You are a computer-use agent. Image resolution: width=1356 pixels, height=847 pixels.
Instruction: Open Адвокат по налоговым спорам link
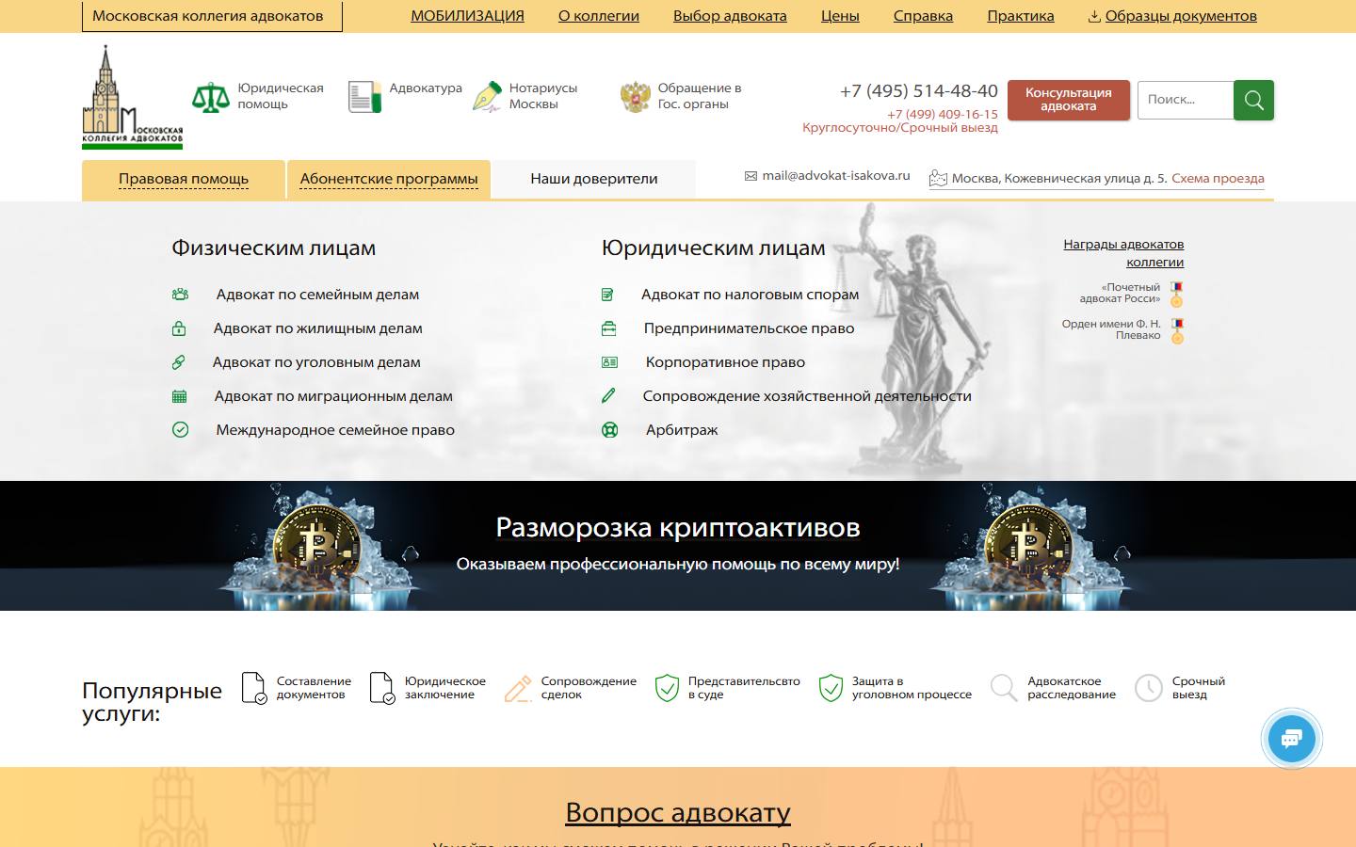[751, 295]
